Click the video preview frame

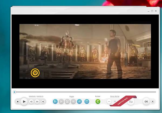[85, 51]
